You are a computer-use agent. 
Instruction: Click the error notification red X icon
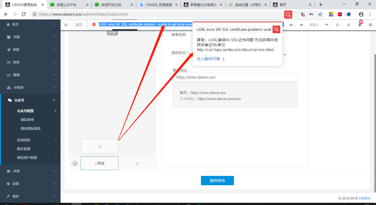[x=94, y=24]
